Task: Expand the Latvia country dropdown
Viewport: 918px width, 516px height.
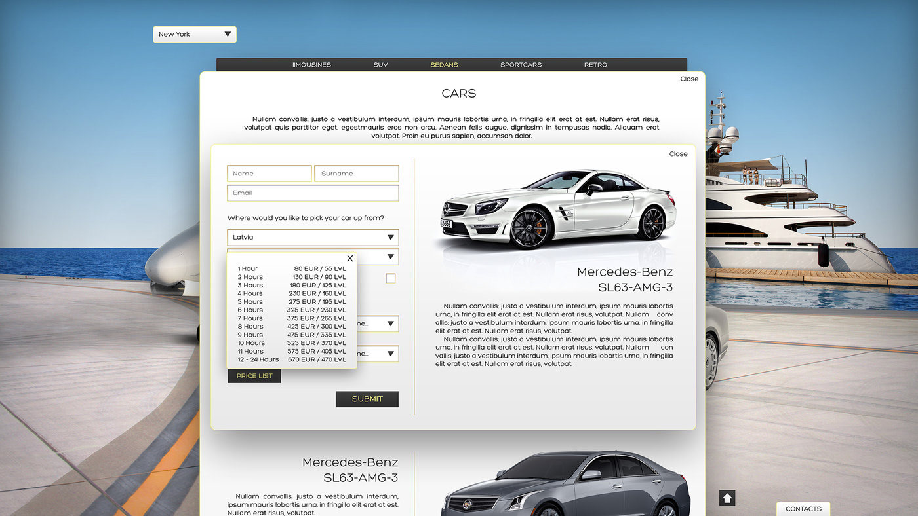Action: tap(313, 237)
